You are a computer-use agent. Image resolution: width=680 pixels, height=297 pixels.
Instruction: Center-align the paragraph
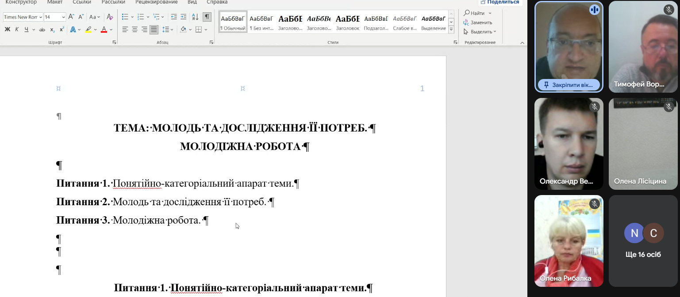pos(134,30)
